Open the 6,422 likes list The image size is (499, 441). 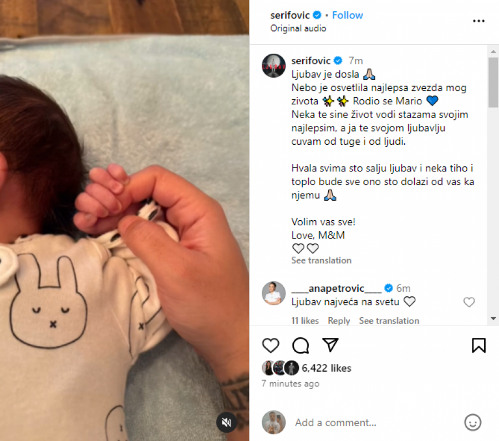pyautogui.click(x=326, y=368)
